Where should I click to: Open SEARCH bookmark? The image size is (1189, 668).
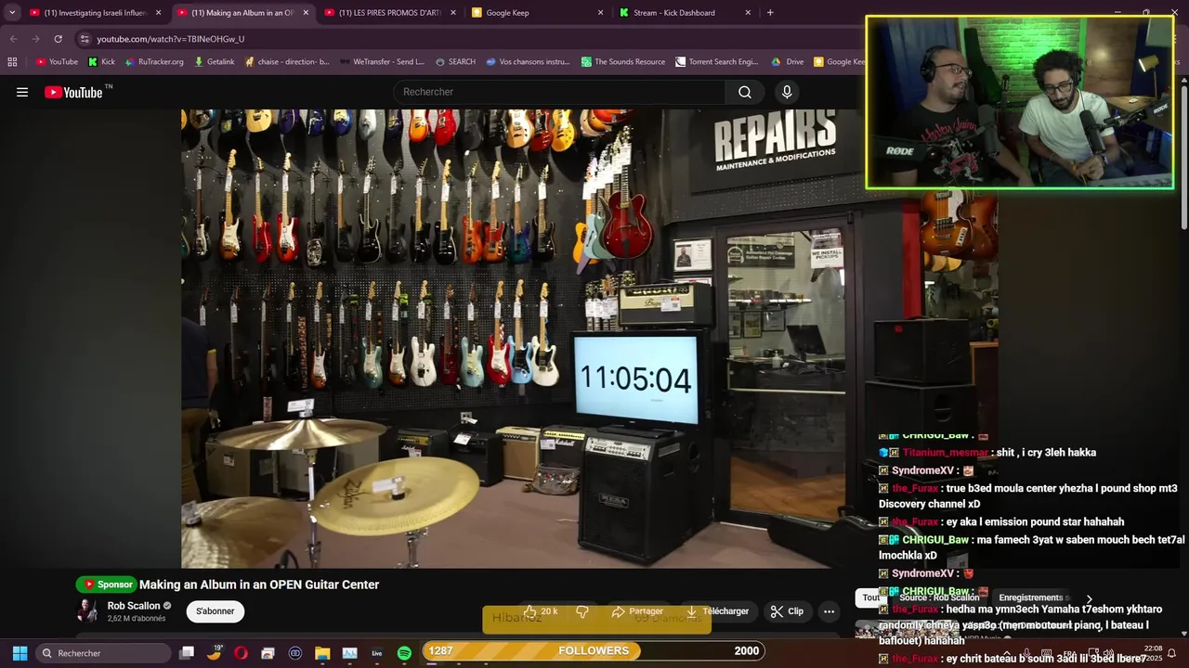pyautogui.click(x=455, y=62)
